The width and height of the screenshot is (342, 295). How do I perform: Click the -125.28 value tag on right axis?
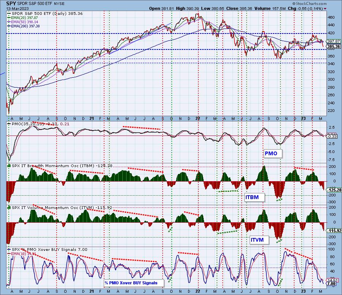coord(334,190)
